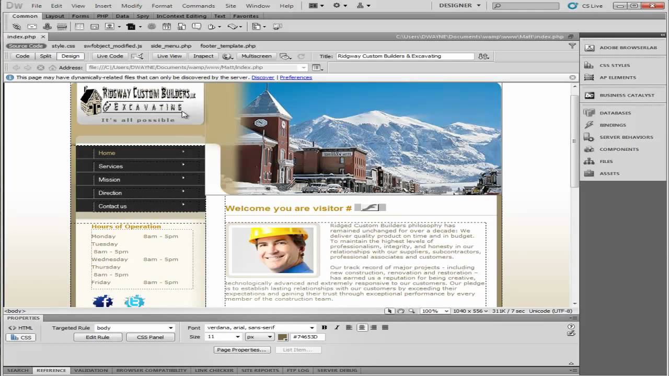Insert a Hyperlink from the Common bar

16,26
